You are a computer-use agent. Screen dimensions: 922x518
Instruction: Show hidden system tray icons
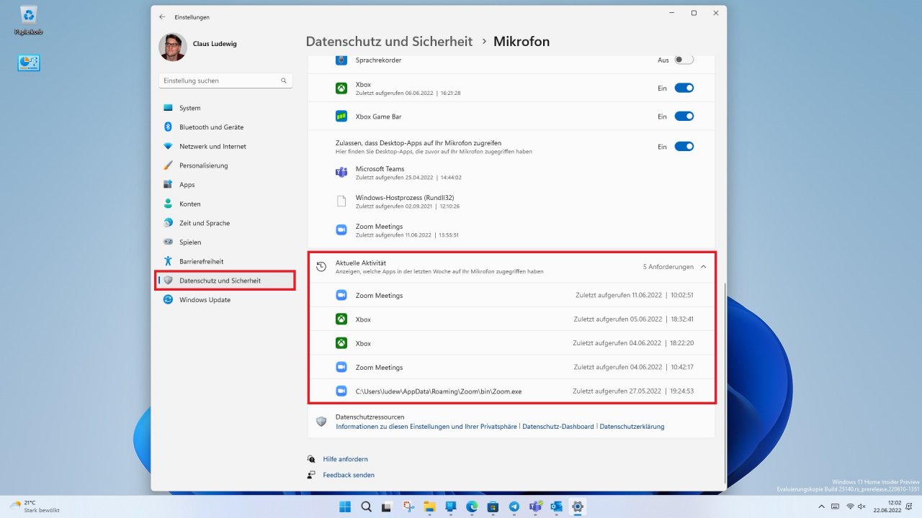(821, 506)
